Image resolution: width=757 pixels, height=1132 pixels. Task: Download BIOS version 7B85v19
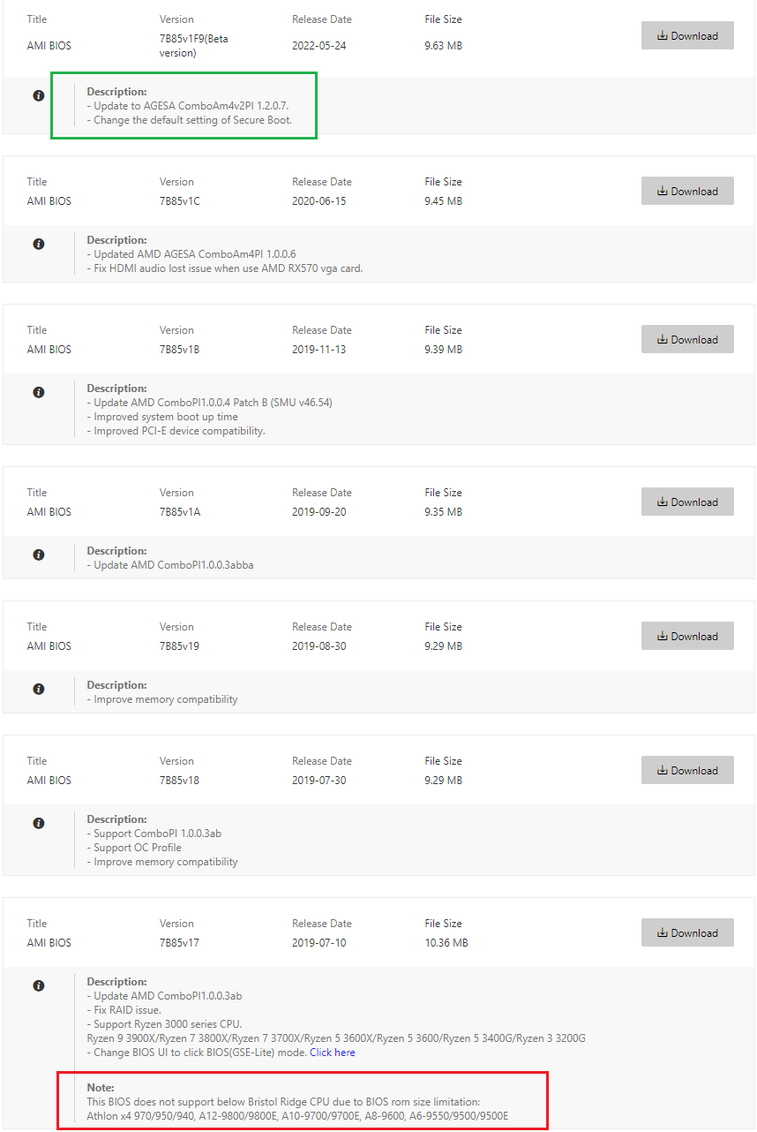tap(687, 637)
